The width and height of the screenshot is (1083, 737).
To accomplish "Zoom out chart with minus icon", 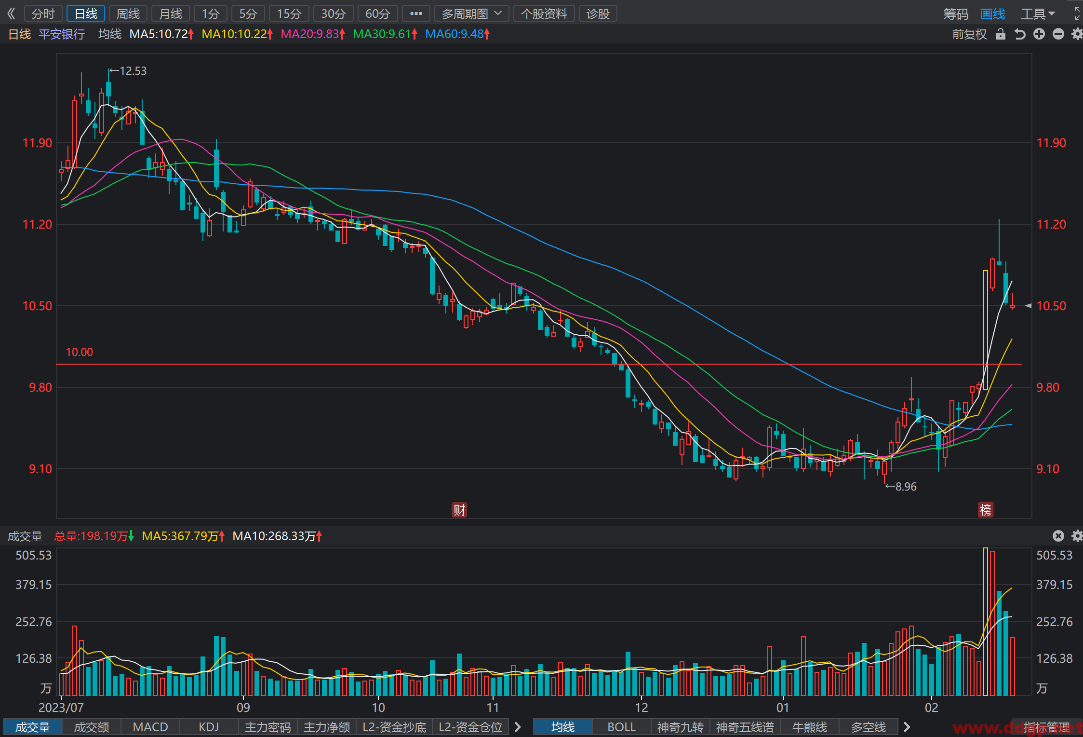I will point(1058,34).
